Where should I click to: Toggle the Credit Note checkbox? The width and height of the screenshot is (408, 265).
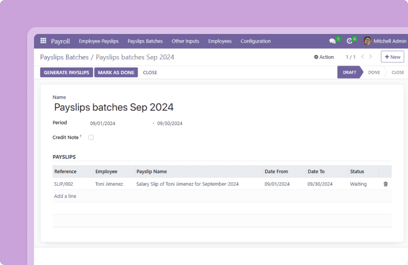coord(91,137)
